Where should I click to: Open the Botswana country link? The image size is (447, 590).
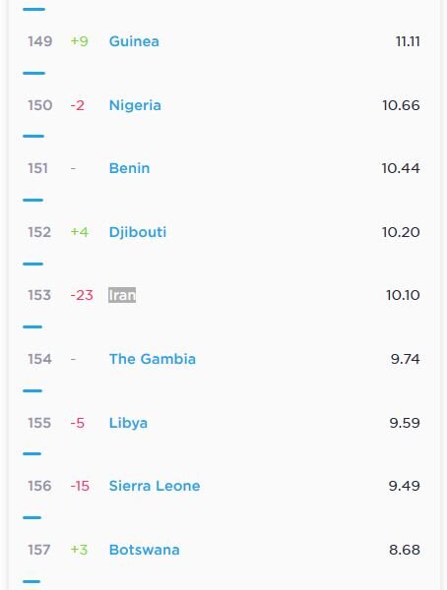[x=145, y=550]
